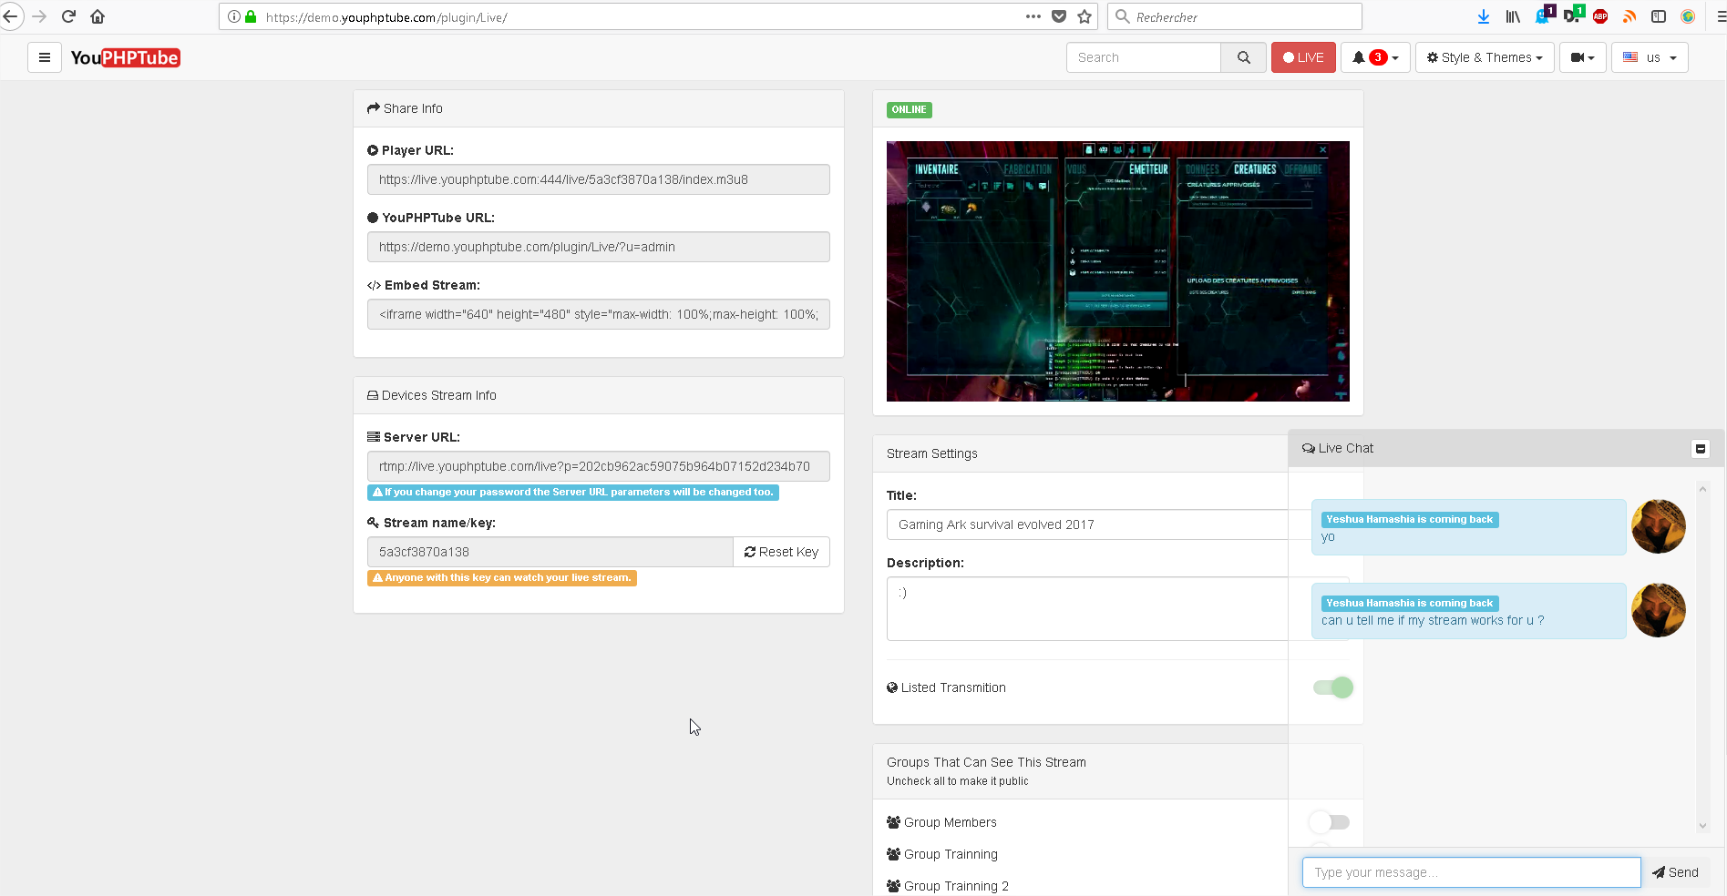Open the notifications bell dropdown
The height and width of the screenshot is (896, 1727).
click(x=1375, y=57)
